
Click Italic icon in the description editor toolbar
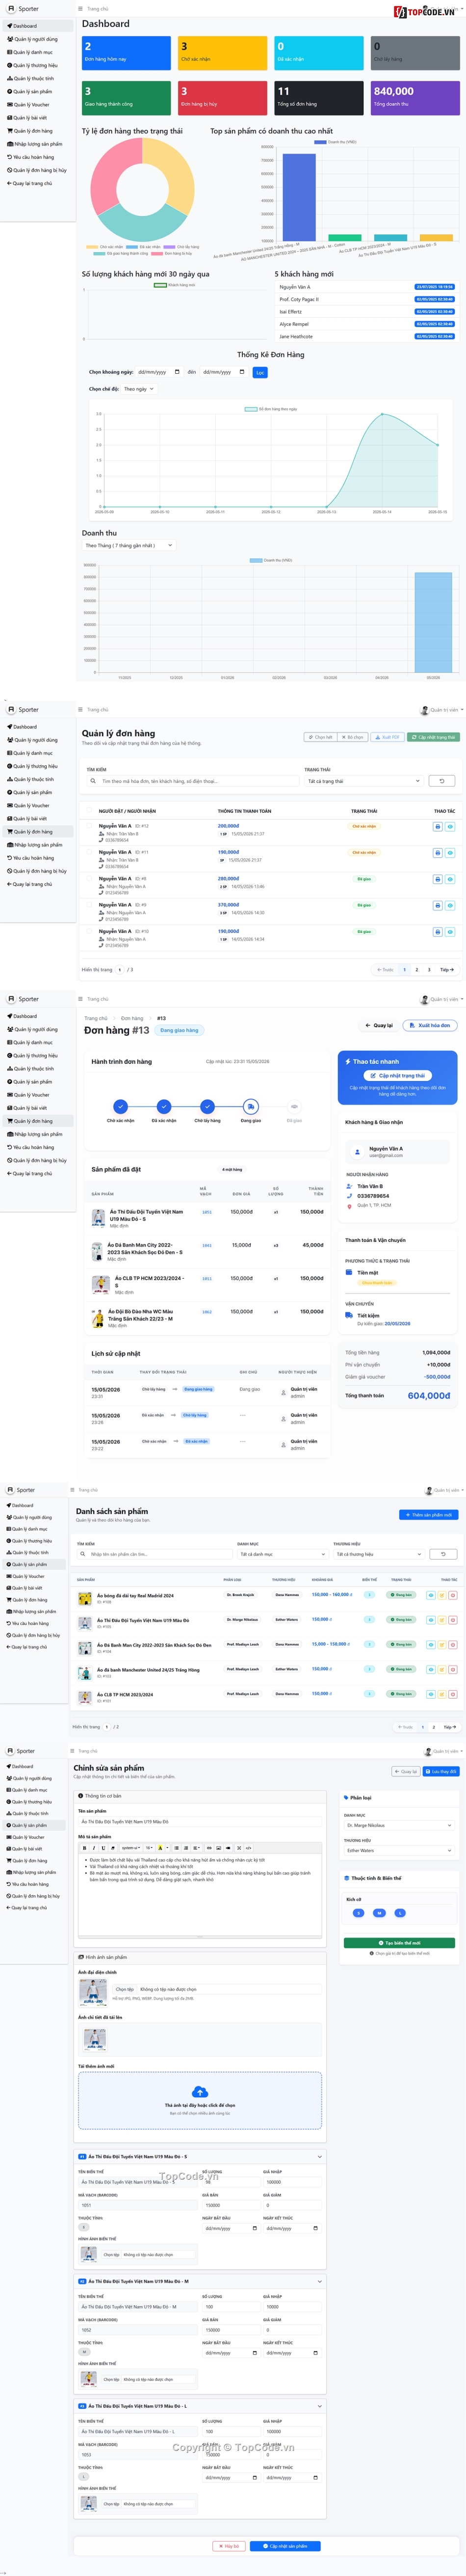(x=93, y=1848)
